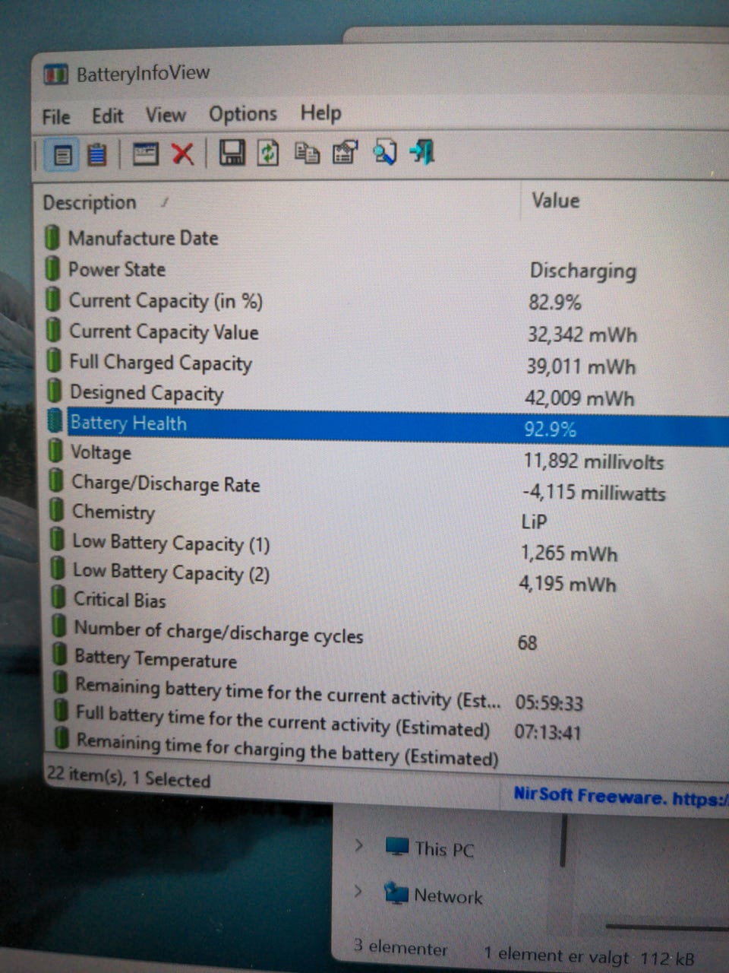Click battery icon beside Power State
The width and height of the screenshot is (729, 973).
52,268
